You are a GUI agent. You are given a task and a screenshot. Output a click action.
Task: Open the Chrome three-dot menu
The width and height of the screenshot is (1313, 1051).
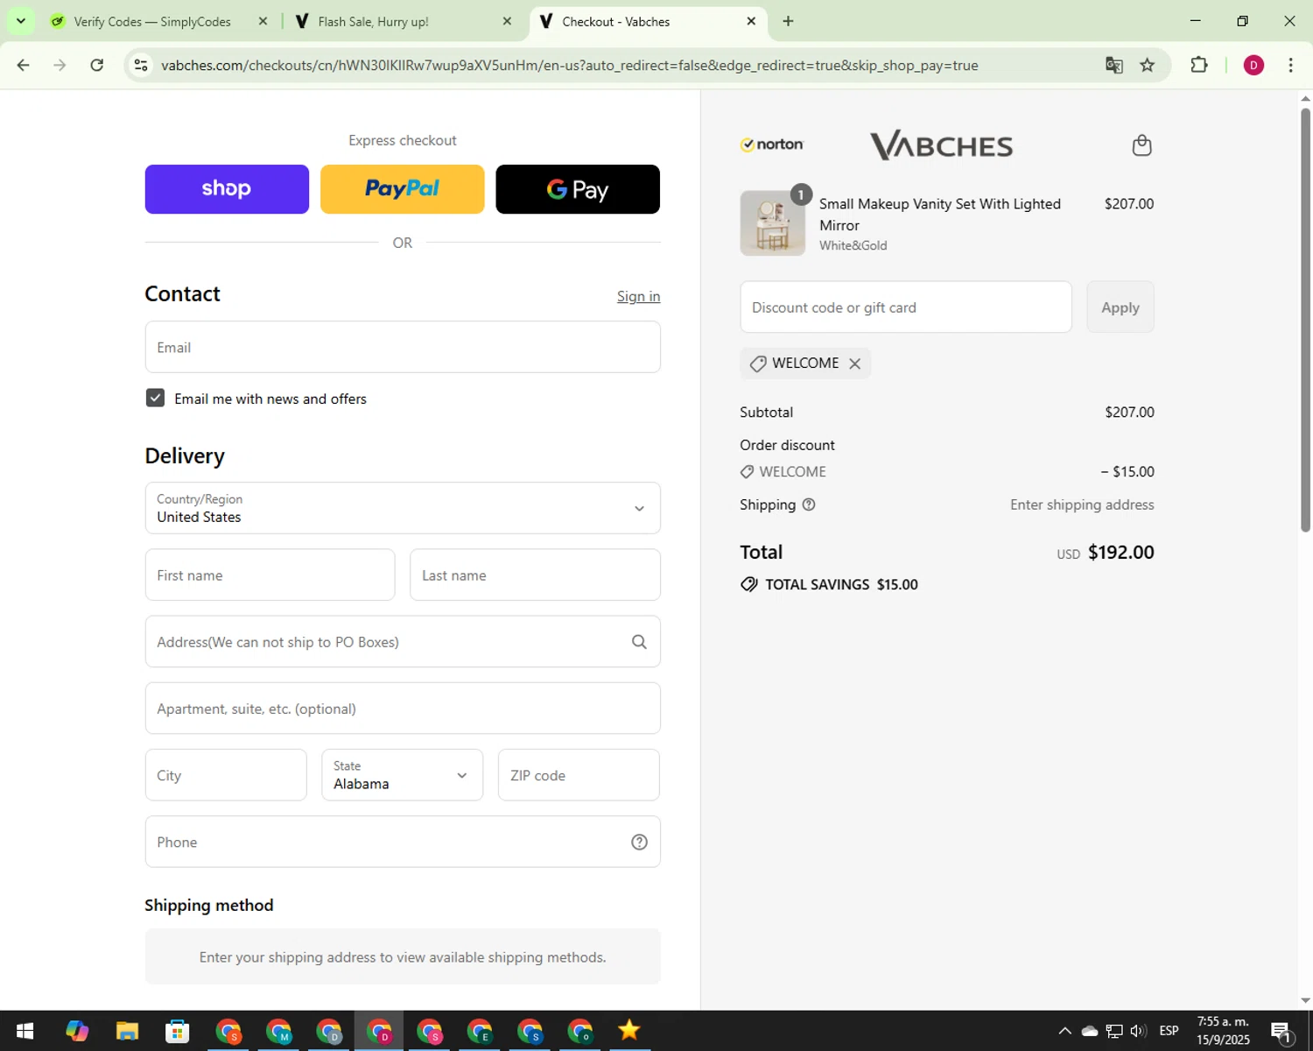pyautogui.click(x=1291, y=65)
